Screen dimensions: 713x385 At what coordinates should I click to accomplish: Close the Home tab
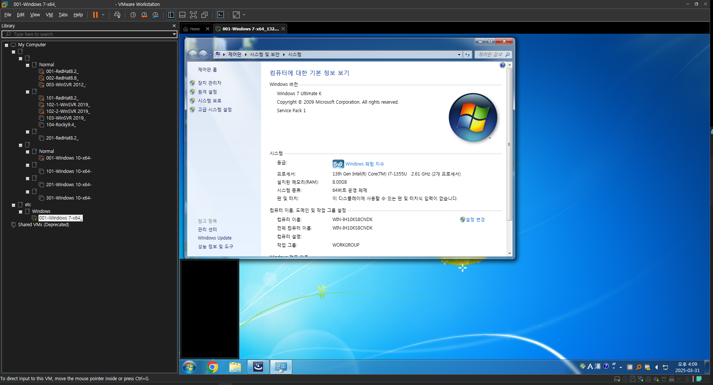[207, 29]
